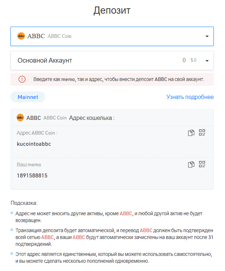Click the Адрес ABBC Coin label
The height and width of the screenshot is (271, 225).
click(37, 133)
